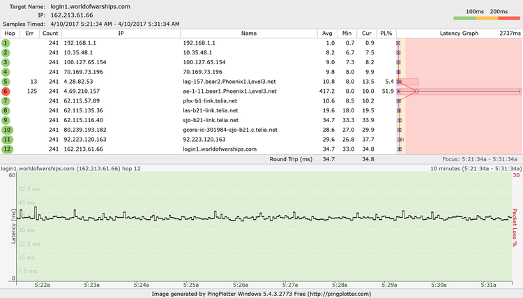
Task: Select the hop 8 green circle
Action: click(6, 110)
